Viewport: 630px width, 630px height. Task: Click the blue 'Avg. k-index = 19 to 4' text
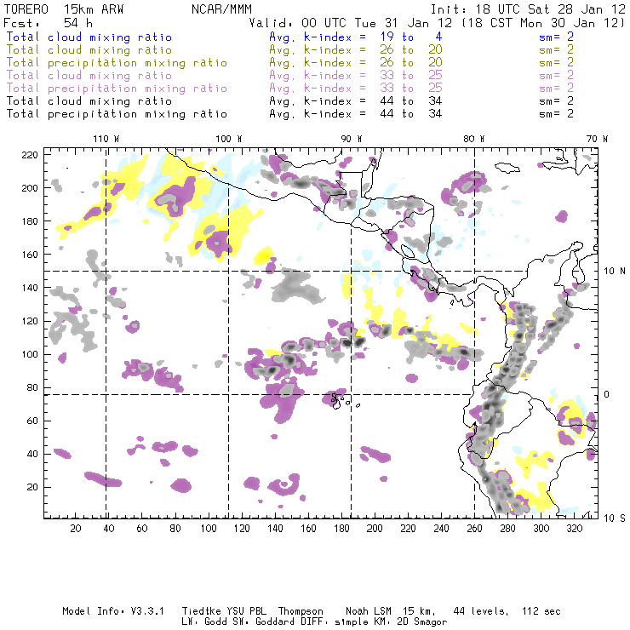point(356,37)
